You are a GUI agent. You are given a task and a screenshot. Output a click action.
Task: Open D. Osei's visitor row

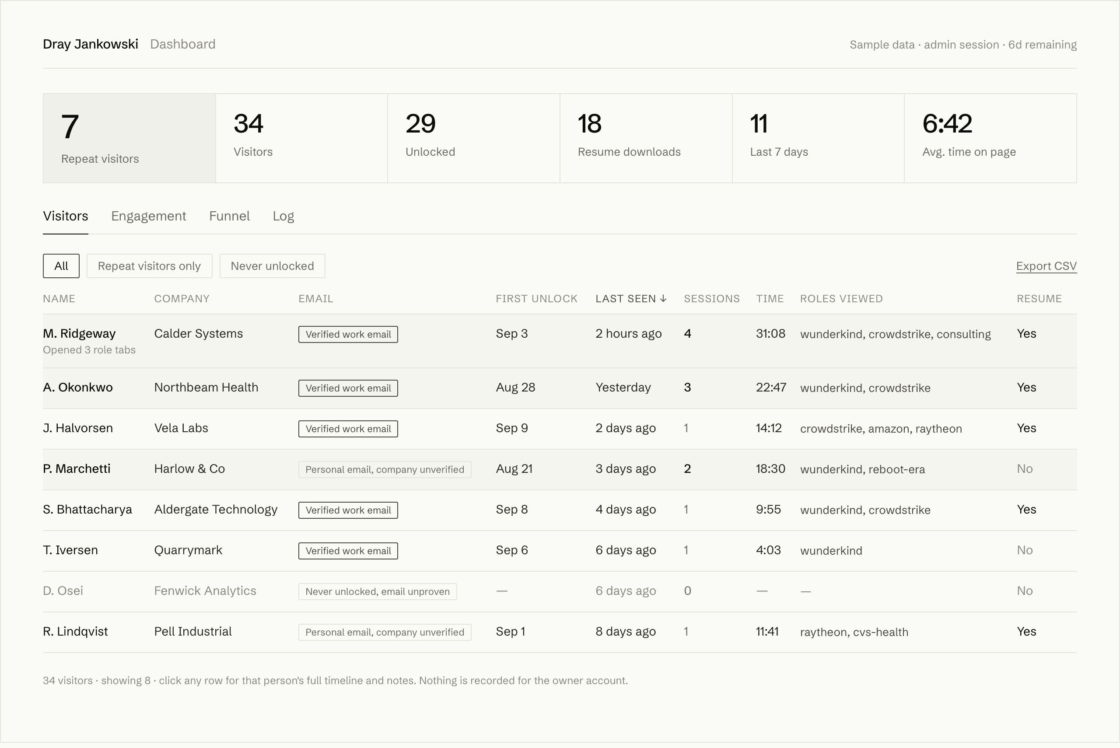[x=560, y=591]
